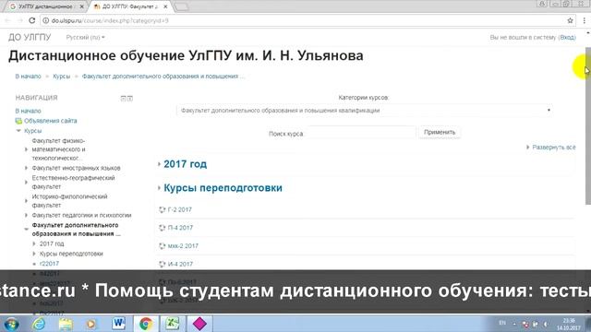Expand Курсы переподготовки in the sidebar tree

tap(34, 254)
